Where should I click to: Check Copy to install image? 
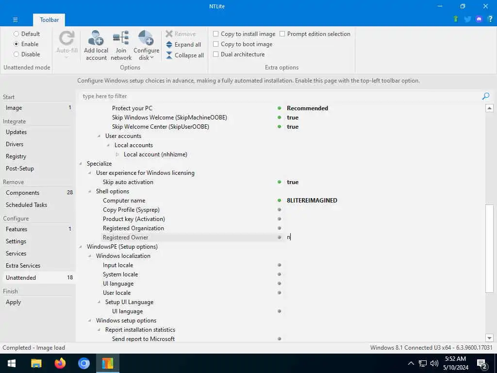[x=215, y=34]
